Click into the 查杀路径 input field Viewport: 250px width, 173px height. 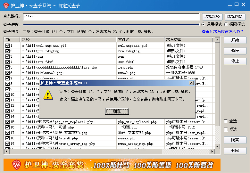tap(111, 17)
